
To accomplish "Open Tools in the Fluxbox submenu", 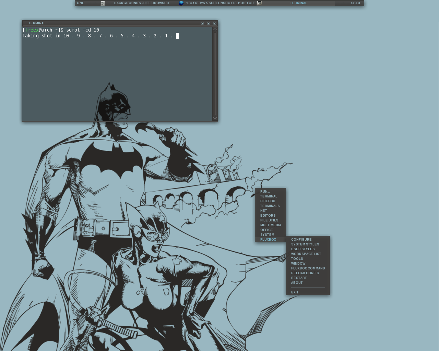I will point(308,259).
